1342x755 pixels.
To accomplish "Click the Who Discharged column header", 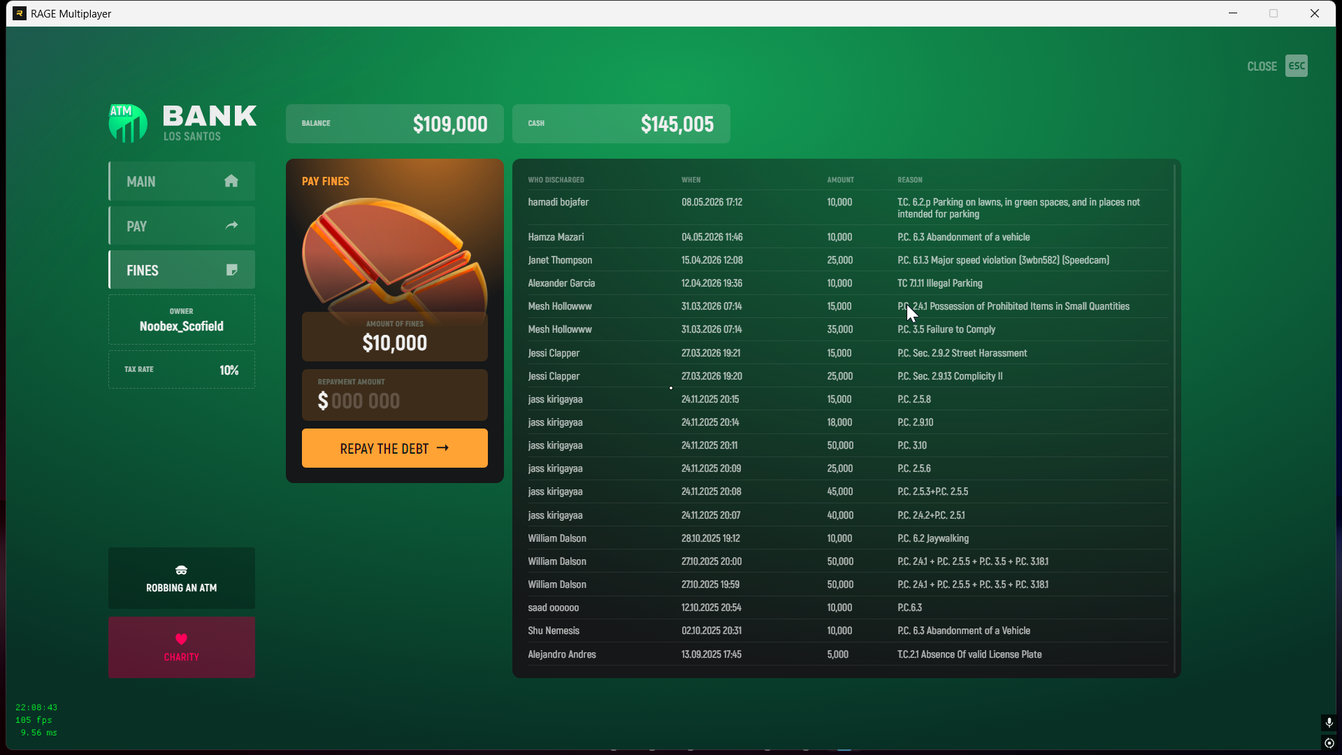I will [556, 180].
